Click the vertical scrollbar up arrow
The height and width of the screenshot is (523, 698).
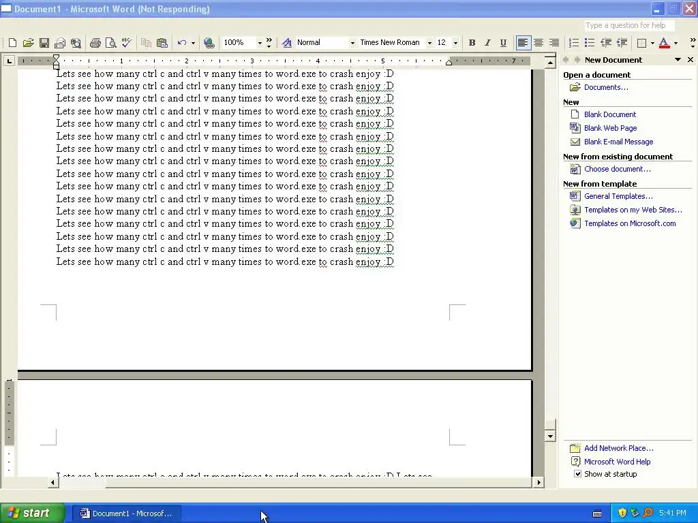tap(550, 63)
